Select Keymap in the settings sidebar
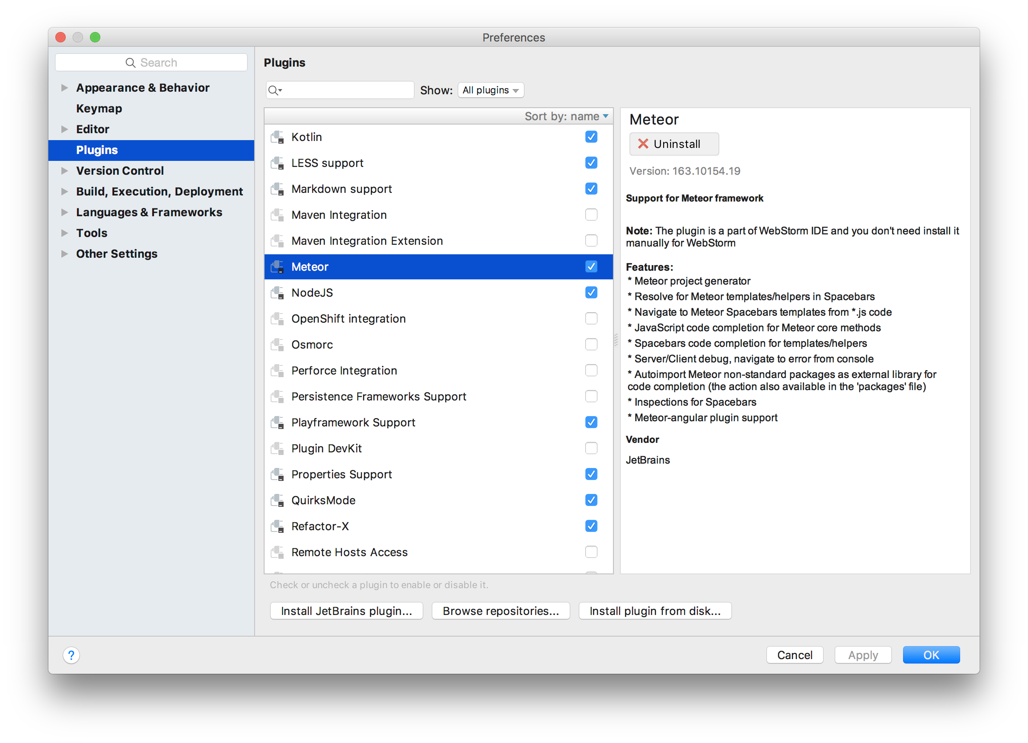1028x743 pixels. point(99,109)
